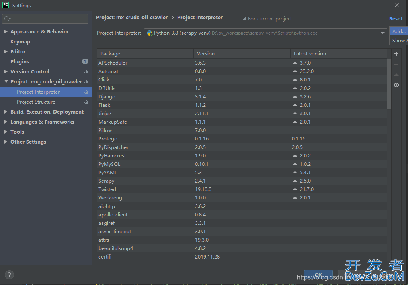Click the For current project icon
This screenshot has width=408, height=285.
[244, 19]
